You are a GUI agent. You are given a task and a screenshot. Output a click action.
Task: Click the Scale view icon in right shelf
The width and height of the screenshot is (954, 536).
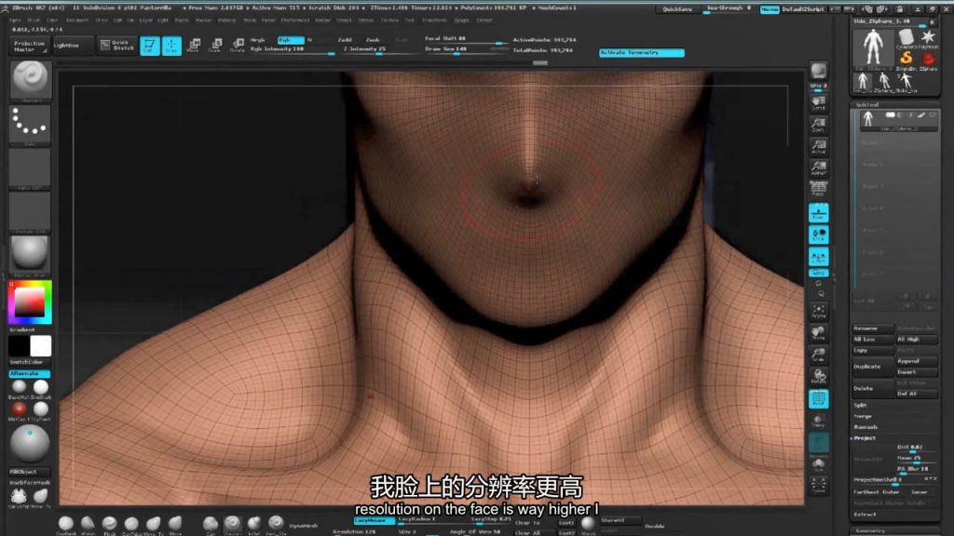(818, 355)
